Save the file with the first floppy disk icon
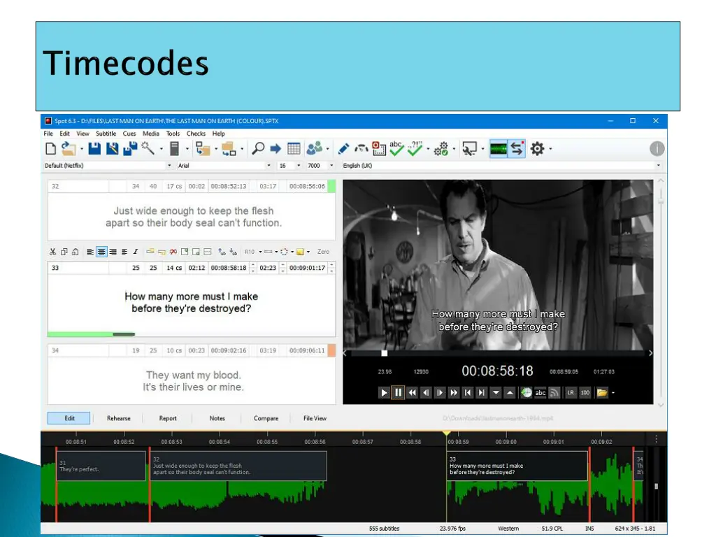 [94, 148]
